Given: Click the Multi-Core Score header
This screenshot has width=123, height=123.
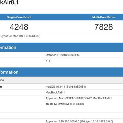Looking at the screenshot, I should 104,17.
